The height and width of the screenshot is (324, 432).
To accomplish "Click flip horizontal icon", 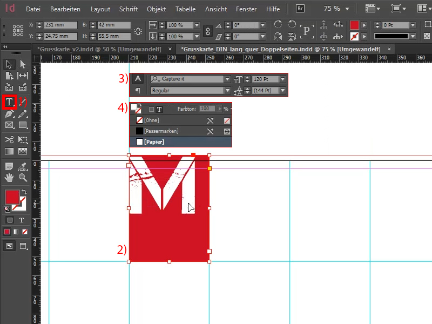I will pyautogui.click(x=278, y=36).
